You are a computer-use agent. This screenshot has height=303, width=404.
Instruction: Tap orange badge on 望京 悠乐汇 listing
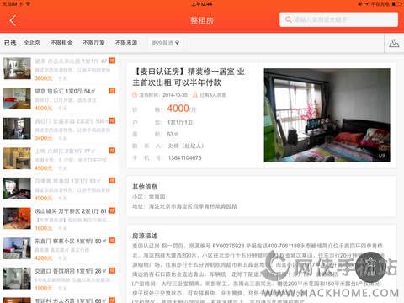(112, 91)
